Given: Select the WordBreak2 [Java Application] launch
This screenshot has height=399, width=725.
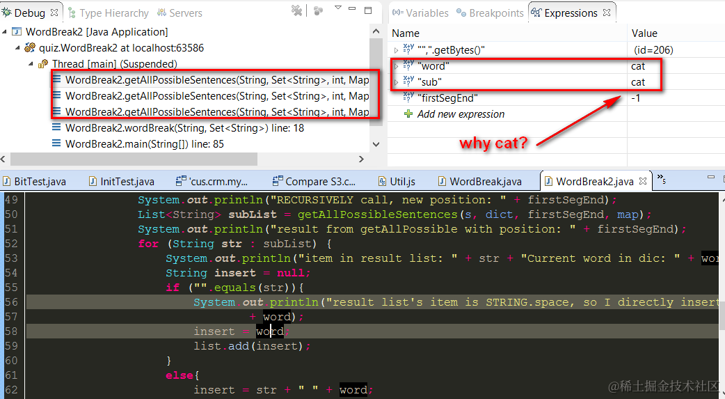Looking at the screenshot, I should [97, 32].
